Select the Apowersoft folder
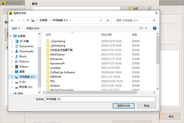 [57, 63]
